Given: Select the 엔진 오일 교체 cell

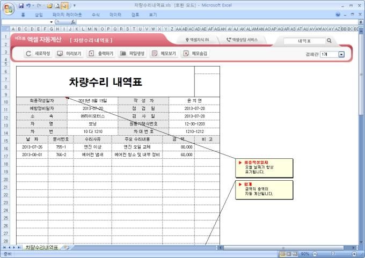Looking at the screenshot, I should point(137,147).
